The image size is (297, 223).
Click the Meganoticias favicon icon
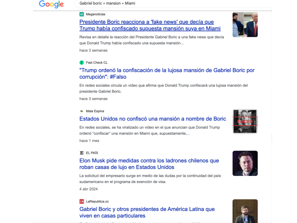point(82,14)
